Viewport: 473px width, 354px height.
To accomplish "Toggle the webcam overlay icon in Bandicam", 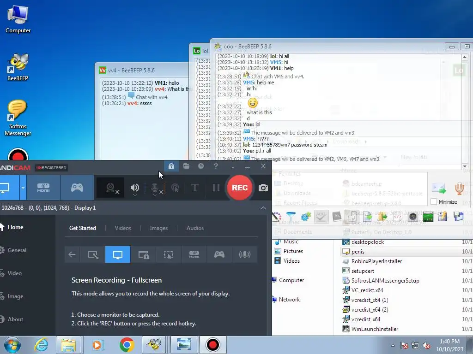I will point(110,188).
